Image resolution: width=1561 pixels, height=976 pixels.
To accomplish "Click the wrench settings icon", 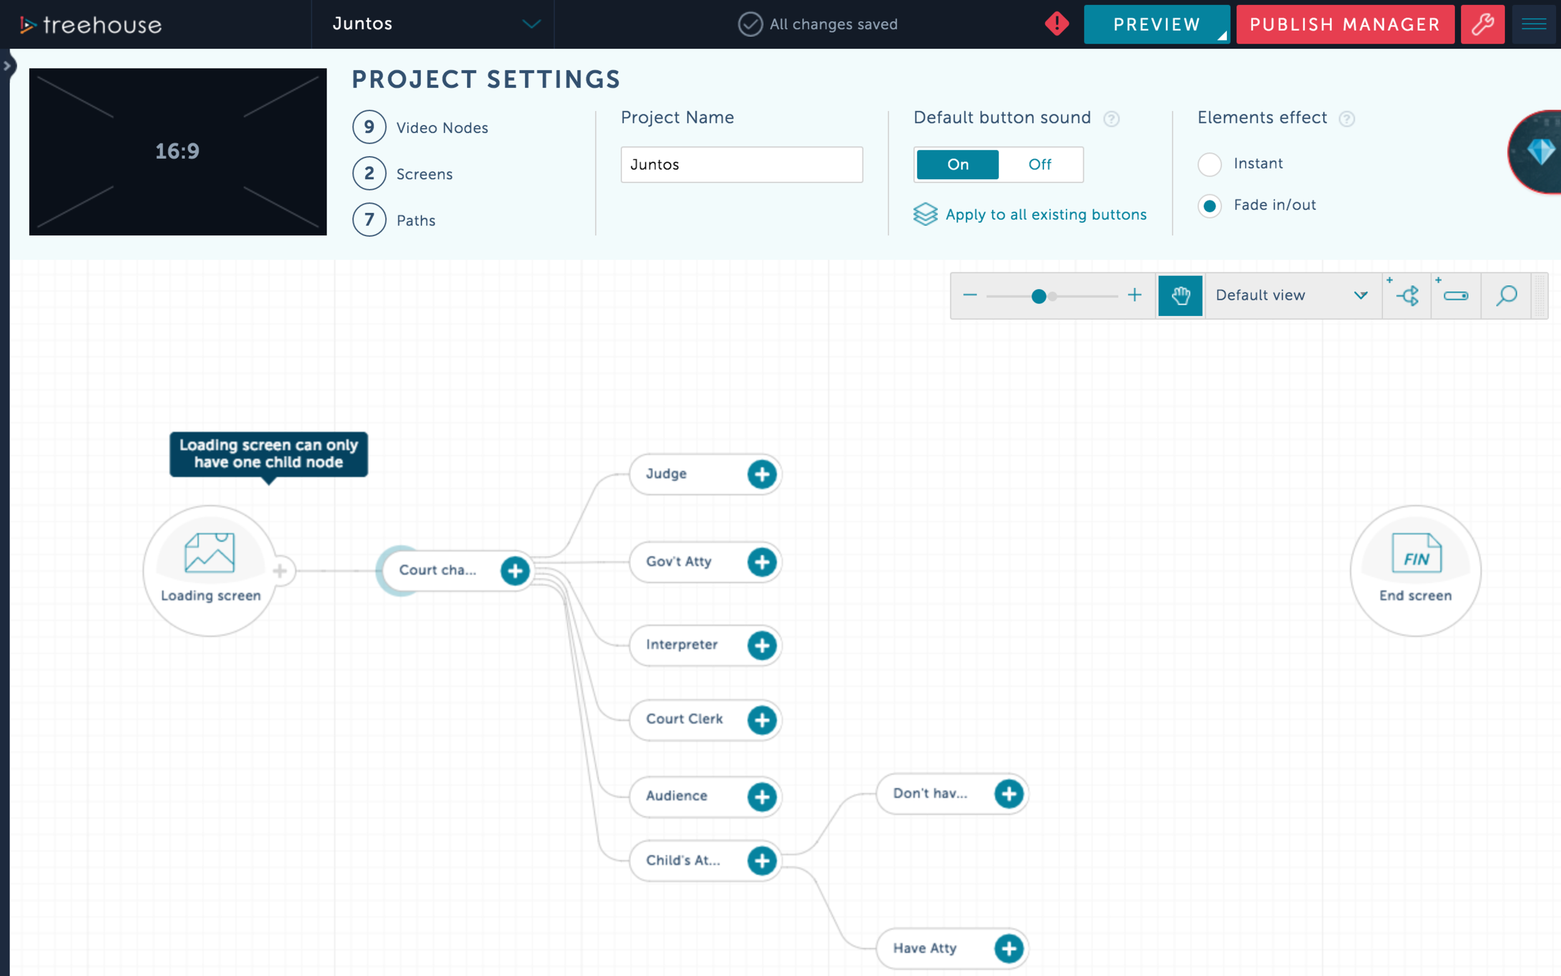I will (x=1482, y=24).
